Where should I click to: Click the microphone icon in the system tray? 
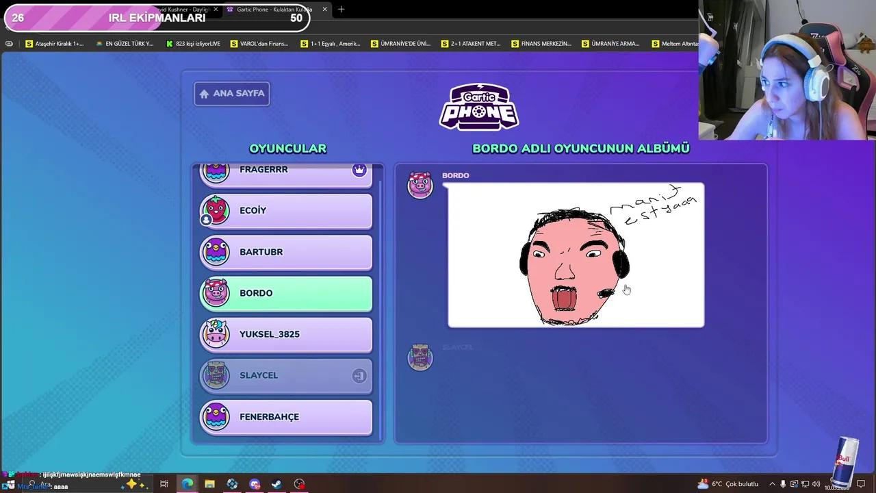click(783, 484)
